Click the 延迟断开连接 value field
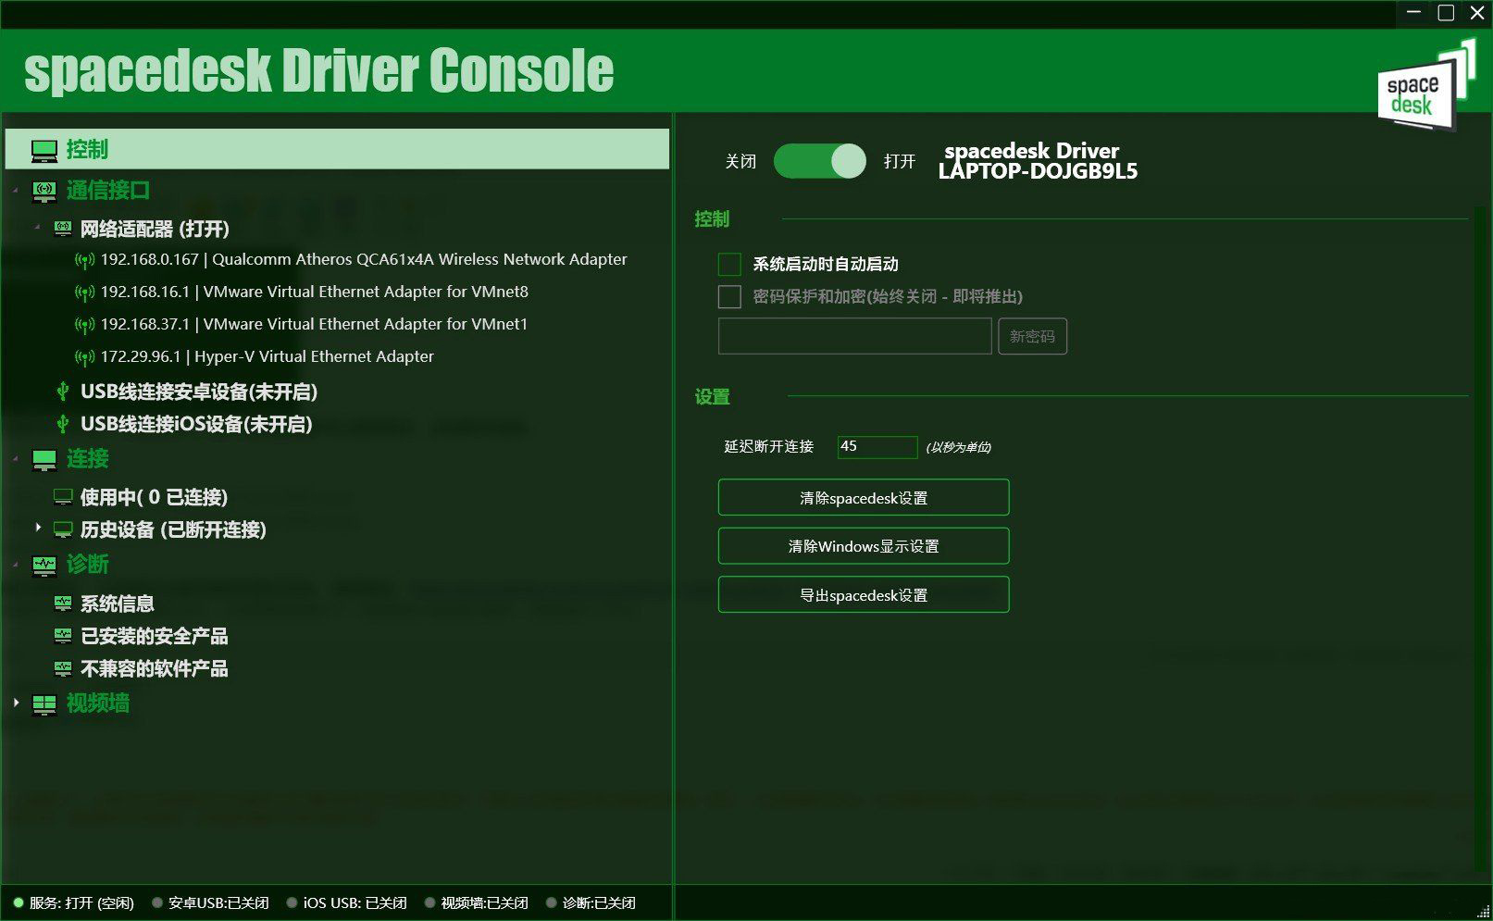 click(x=877, y=447)
